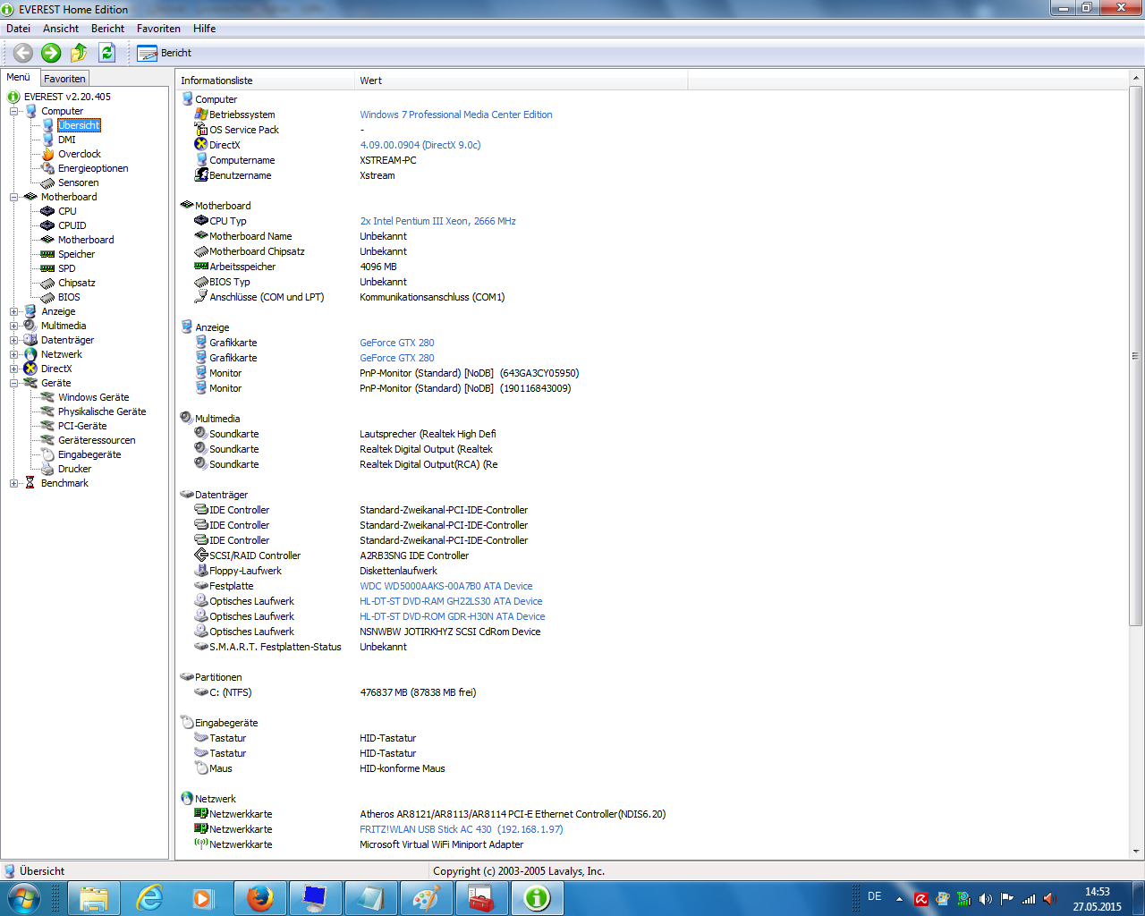Screen dimensions: 1145x916
Task: Collapse the Computer tree node
Action: tap(14, 111)
